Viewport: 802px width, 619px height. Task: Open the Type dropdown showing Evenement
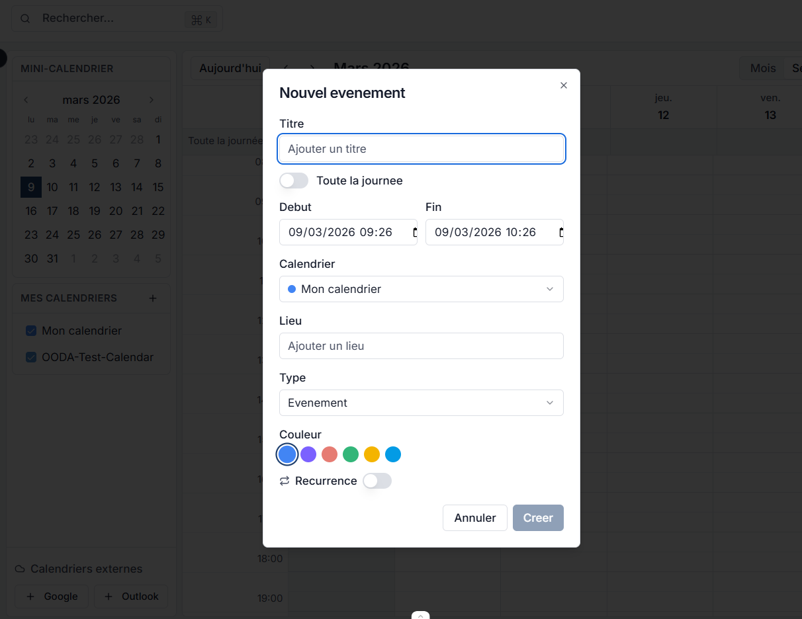point(422,403)
